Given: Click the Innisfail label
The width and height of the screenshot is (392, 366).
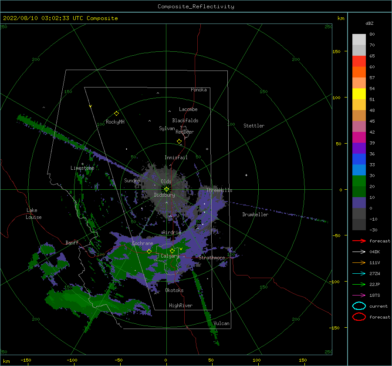Looking at the screenshot, I should pos(176,158).
